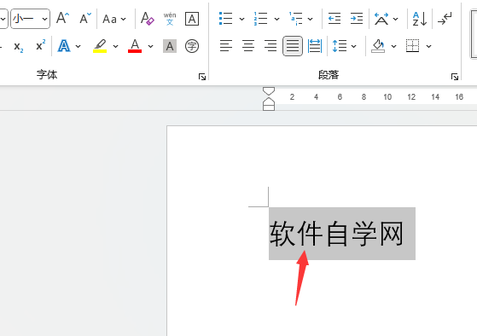Screen dimensions: 477x336
Task: Click line and paragraph spacing icon
Action: pos(340,46)
